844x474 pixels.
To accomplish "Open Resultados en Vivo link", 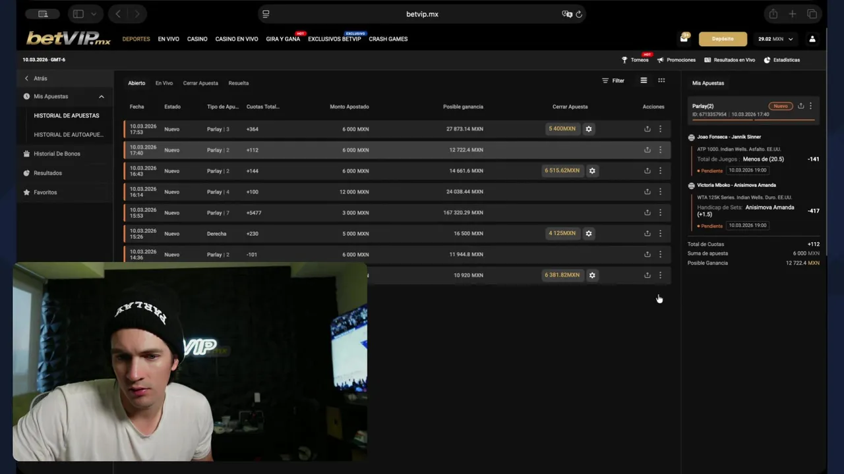I will point(729,60).
